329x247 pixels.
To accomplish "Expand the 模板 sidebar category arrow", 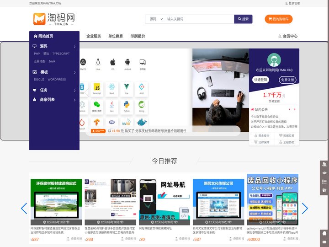I will pos(74,73).
